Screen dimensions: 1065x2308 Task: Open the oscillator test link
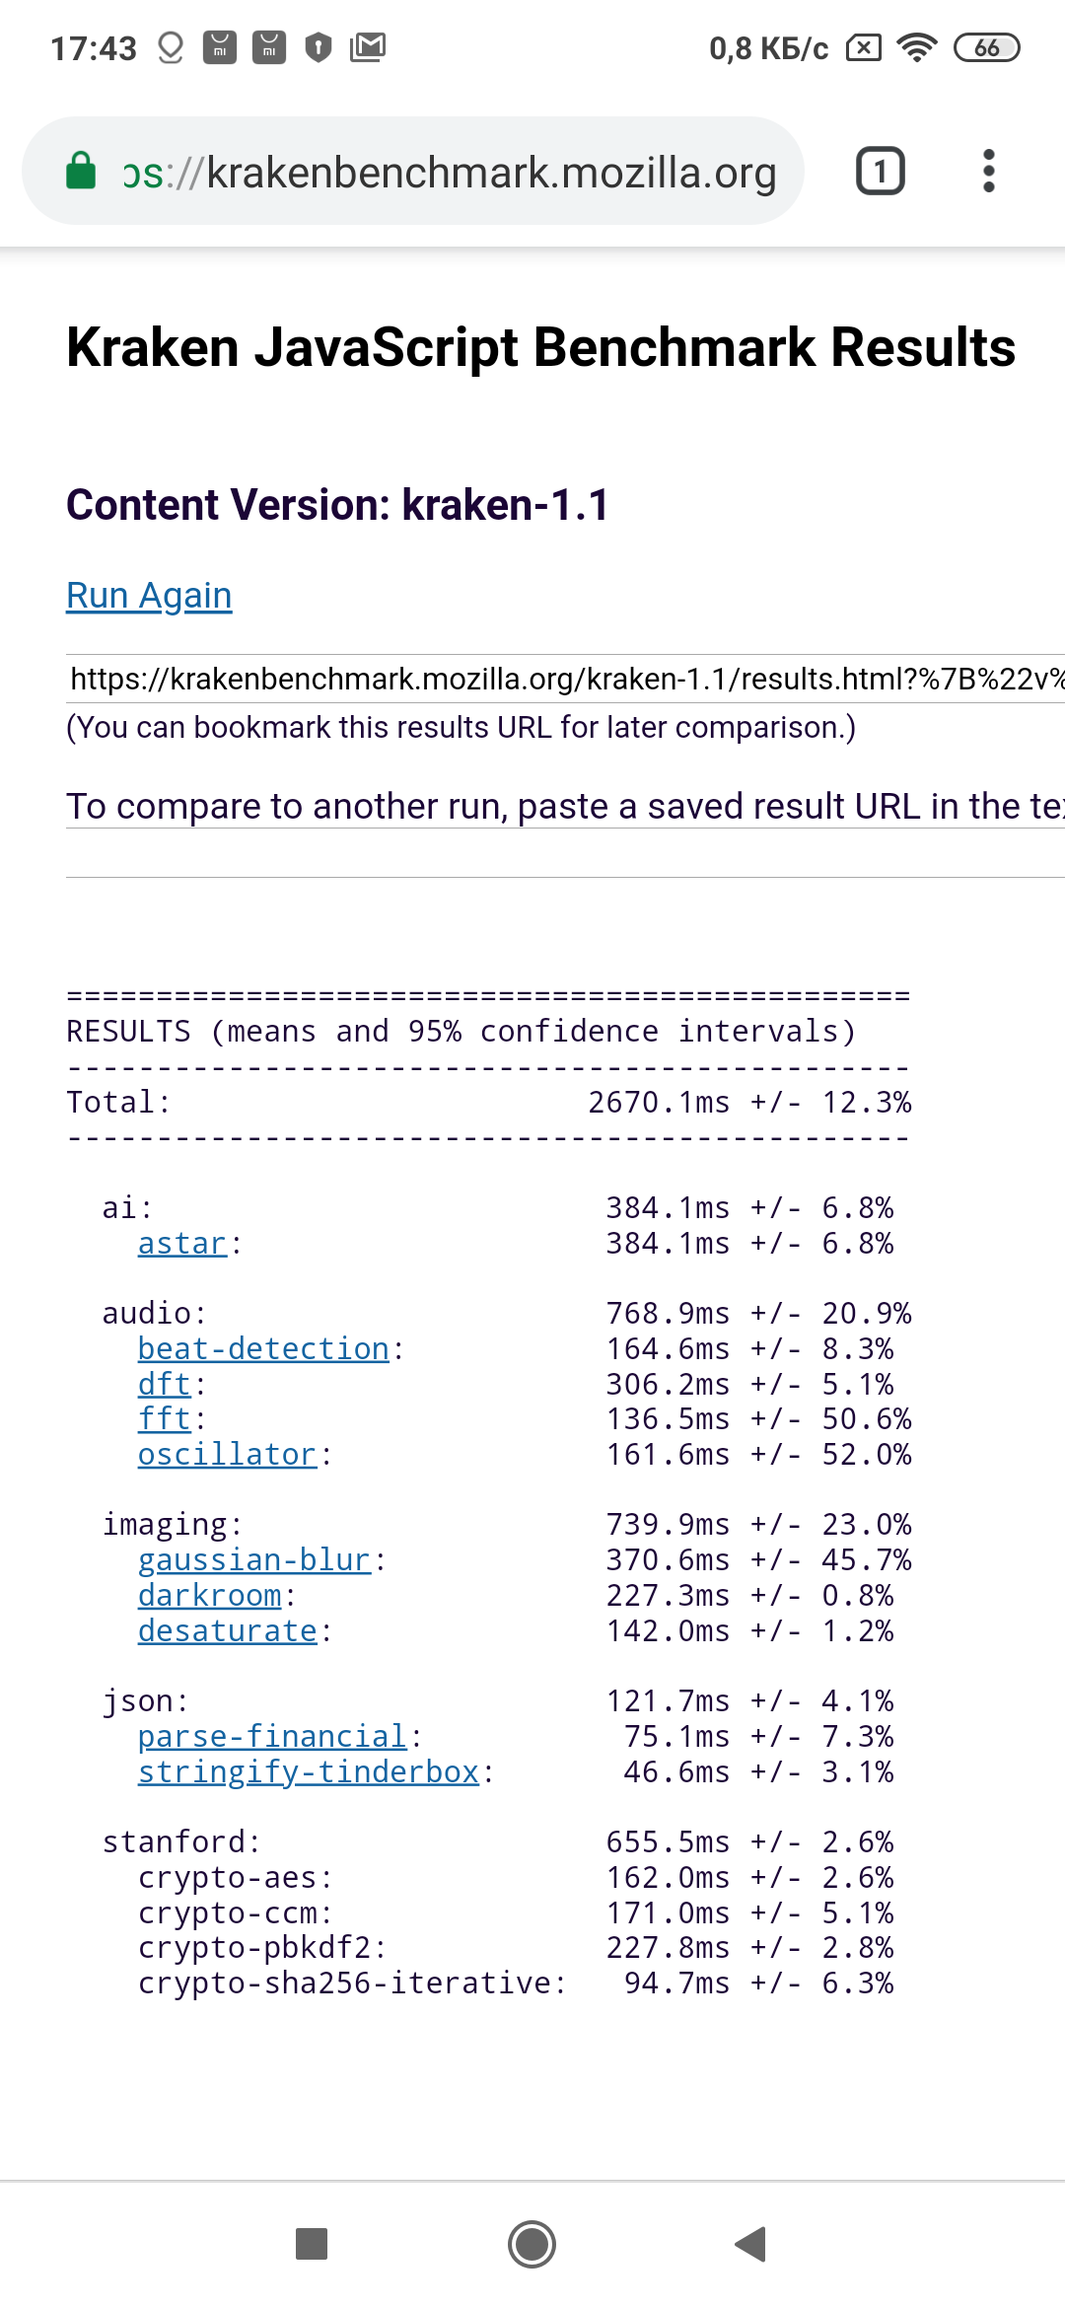tap(227, 1455)
